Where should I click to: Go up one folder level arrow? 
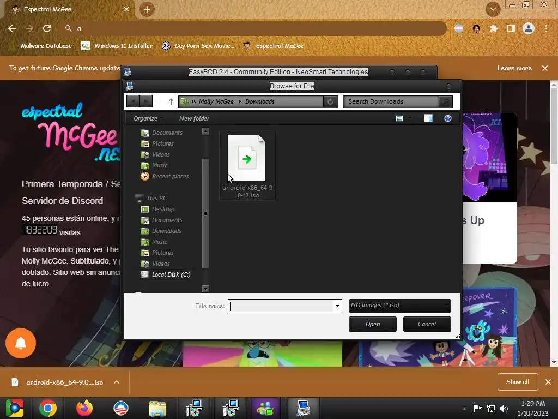171,101
